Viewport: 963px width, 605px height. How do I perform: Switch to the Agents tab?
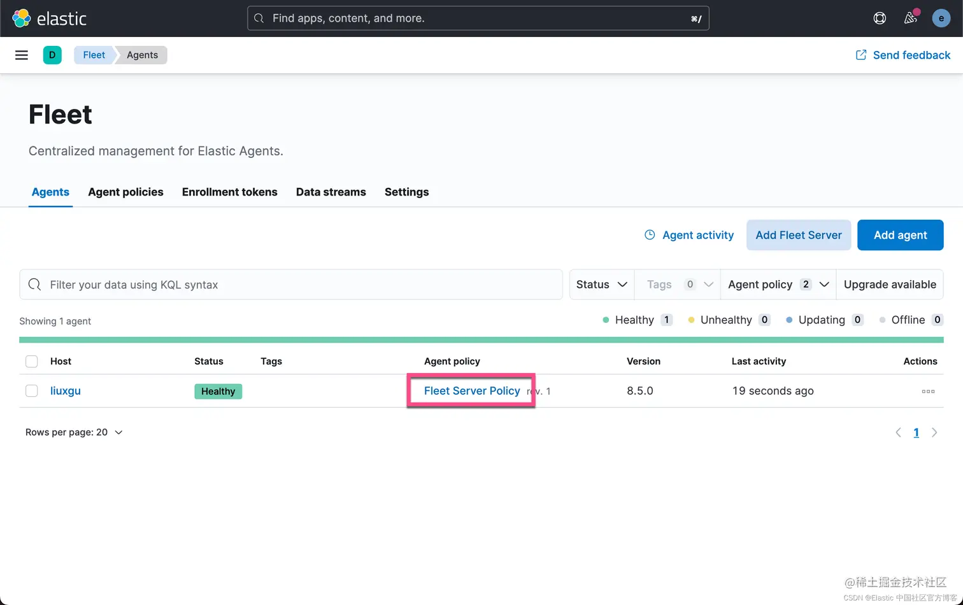coord(50,192)
